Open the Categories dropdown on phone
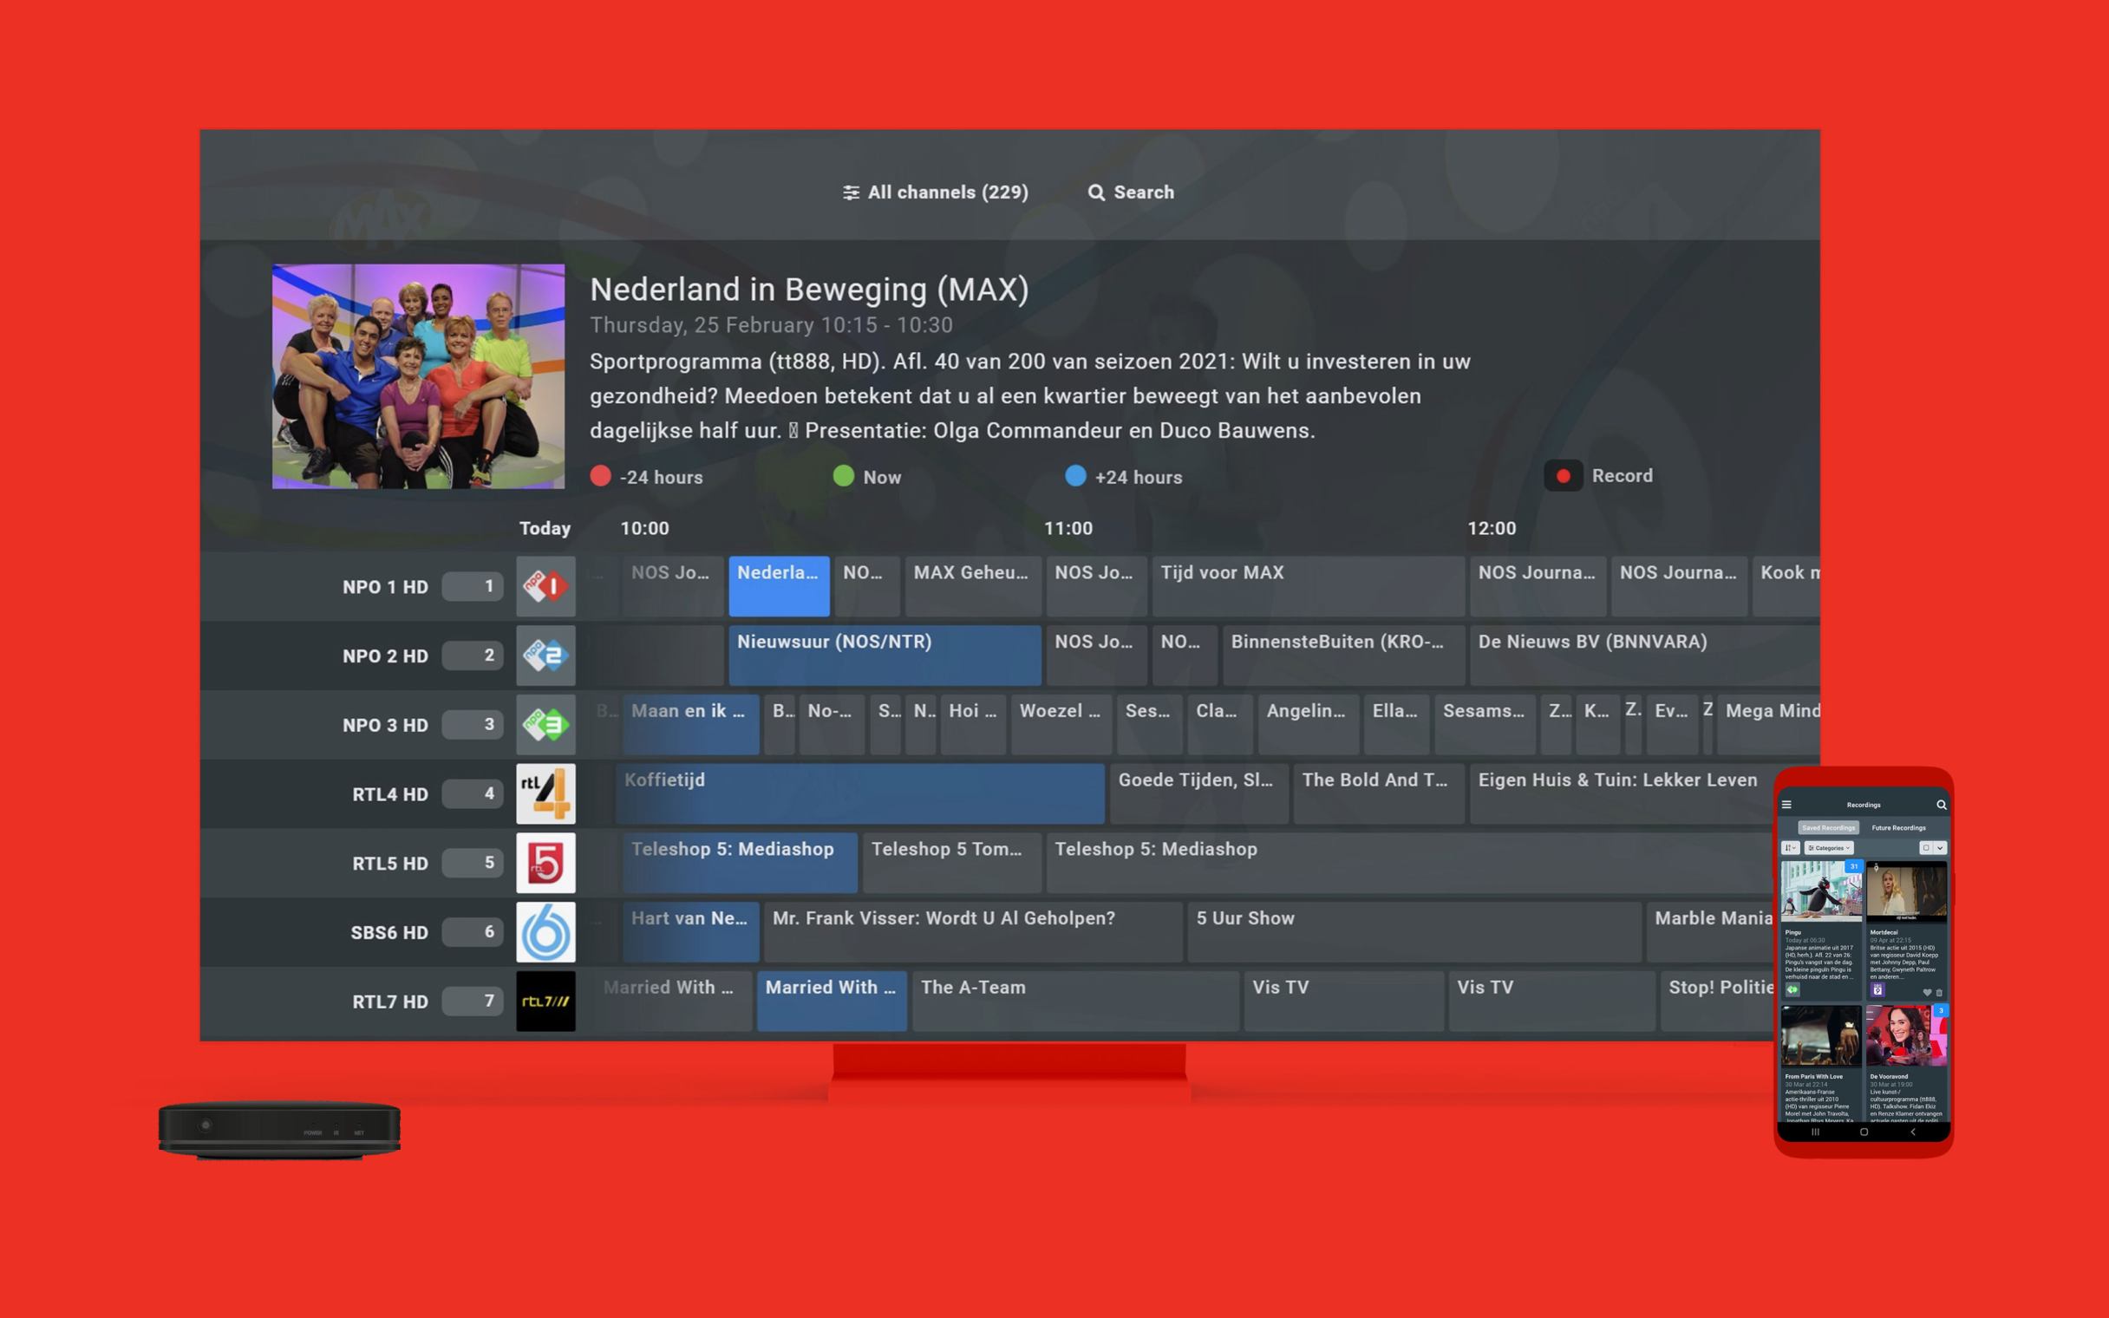This screenshot has height=1318, width=2109. pyautogui.click(x=1828, y=847)
